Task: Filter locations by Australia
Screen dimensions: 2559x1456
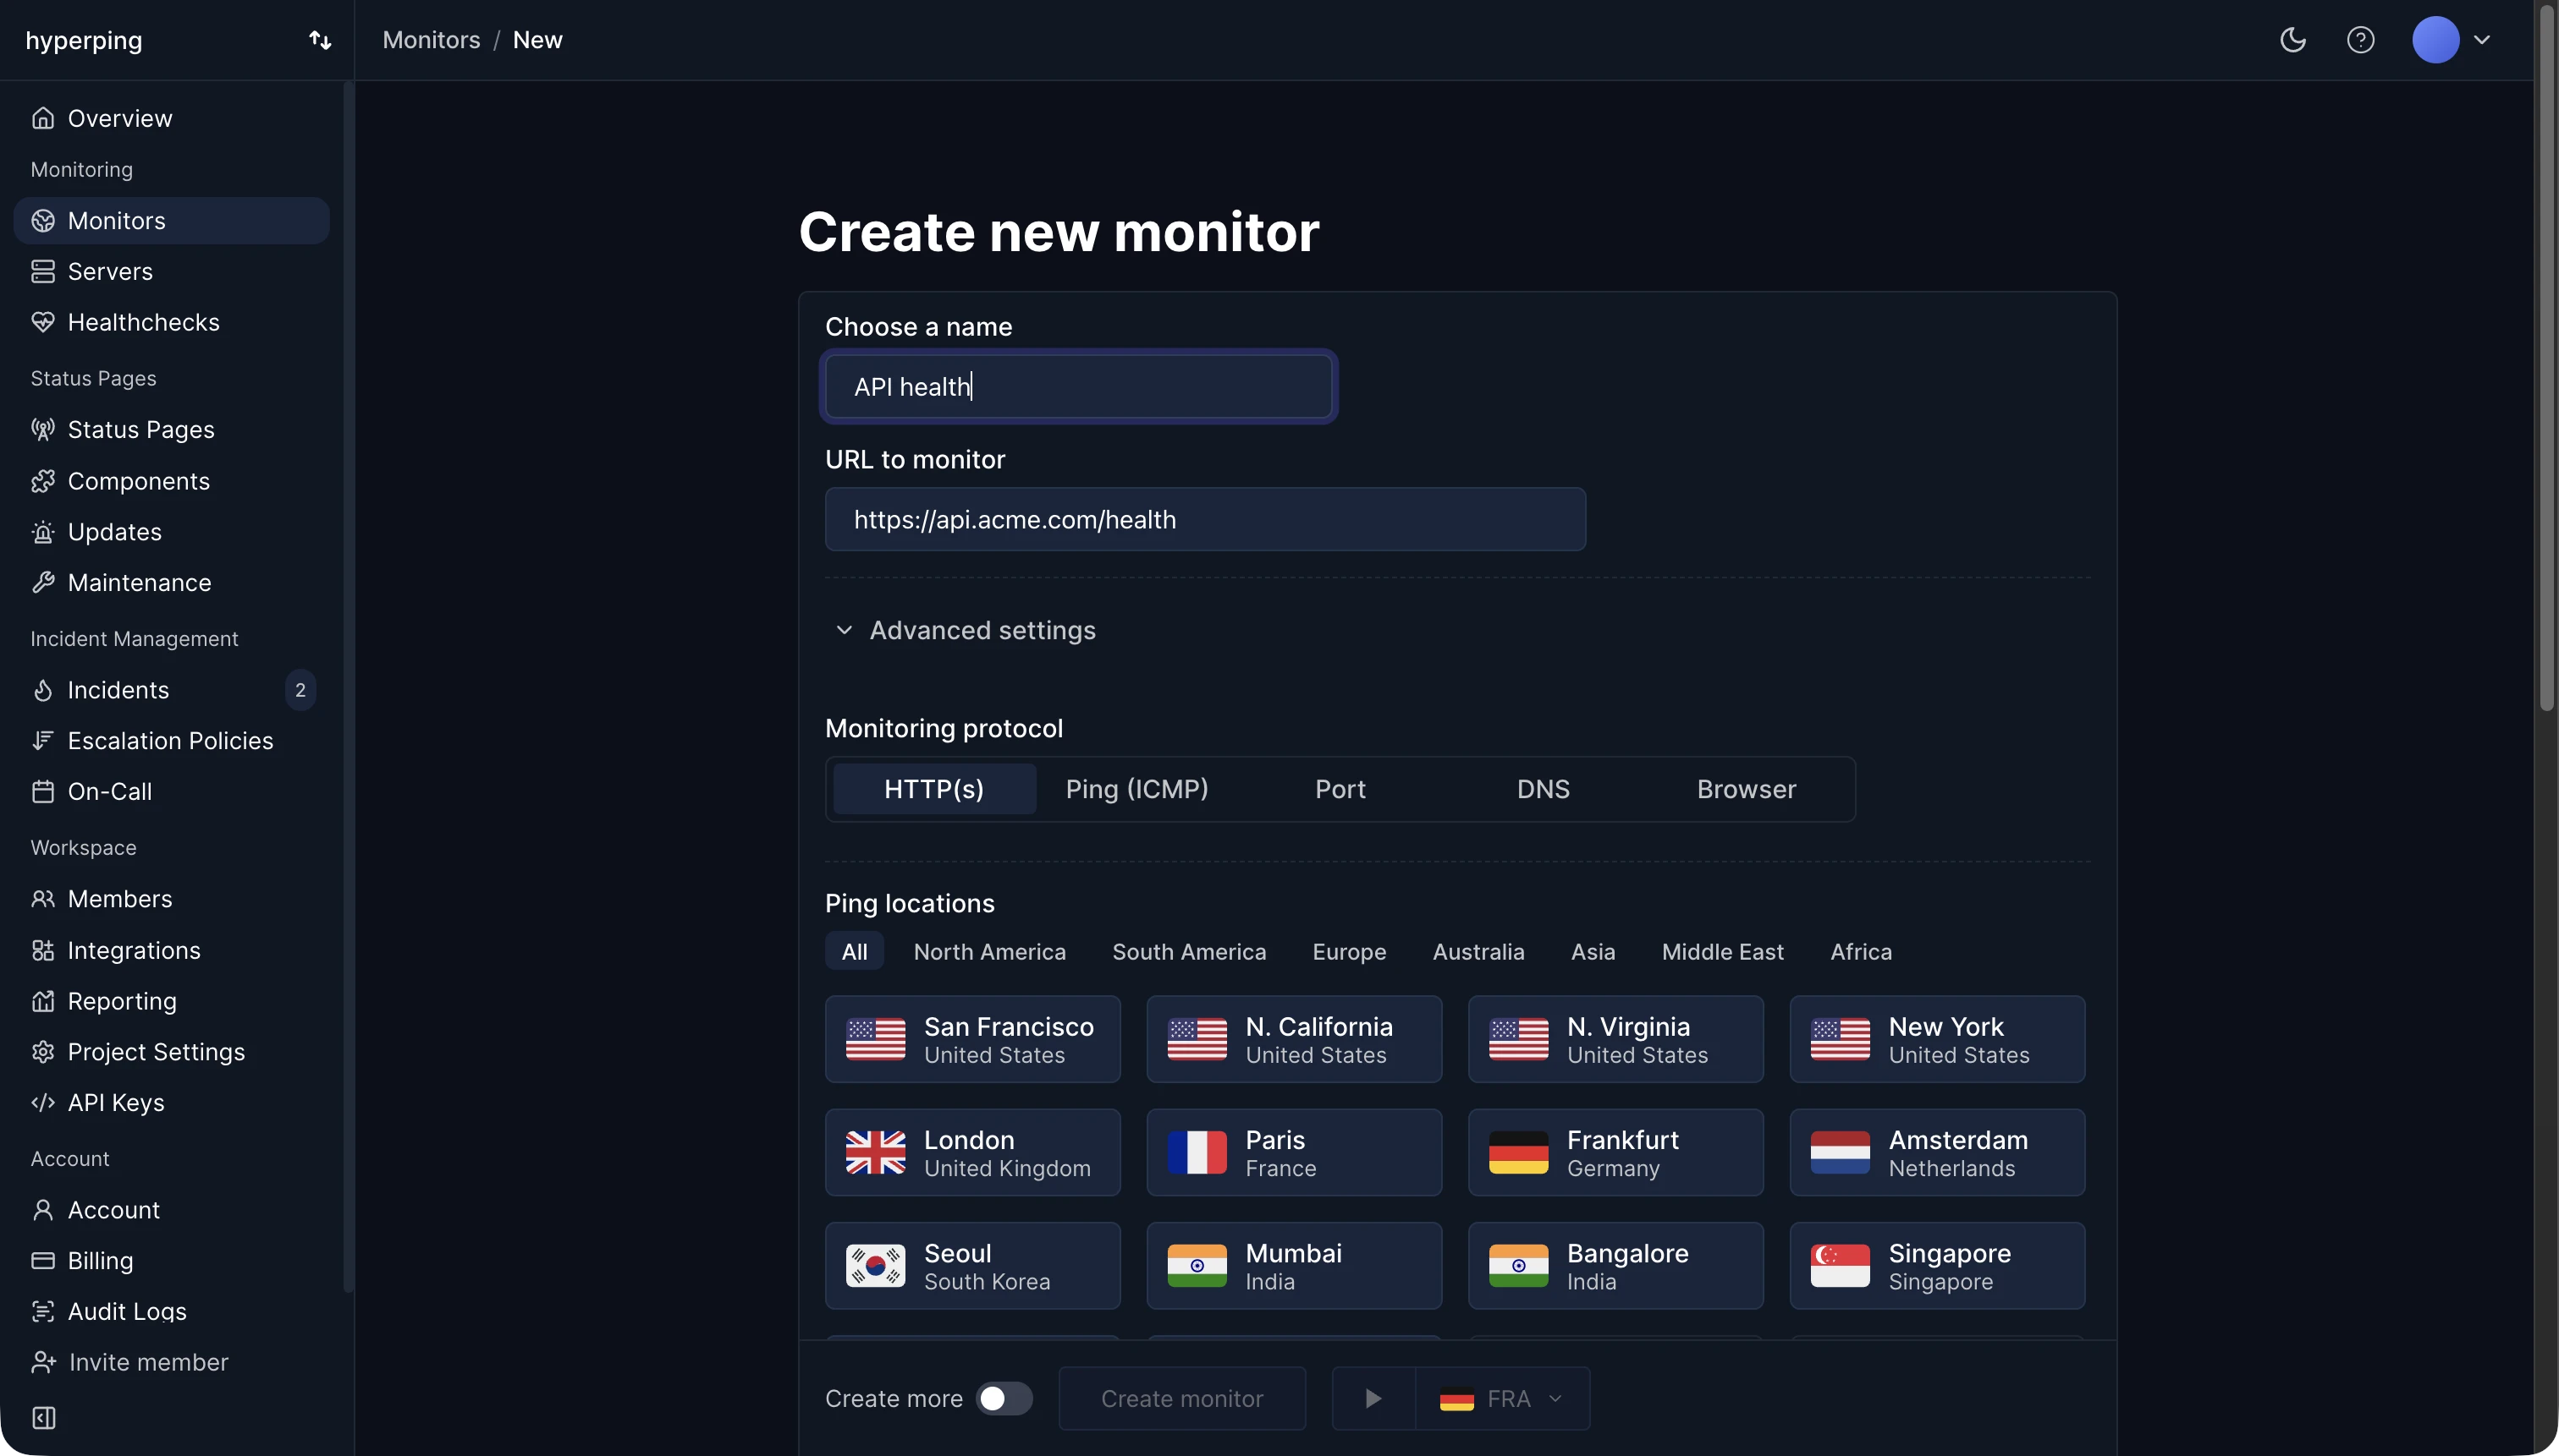Action: pos(1478,951)
